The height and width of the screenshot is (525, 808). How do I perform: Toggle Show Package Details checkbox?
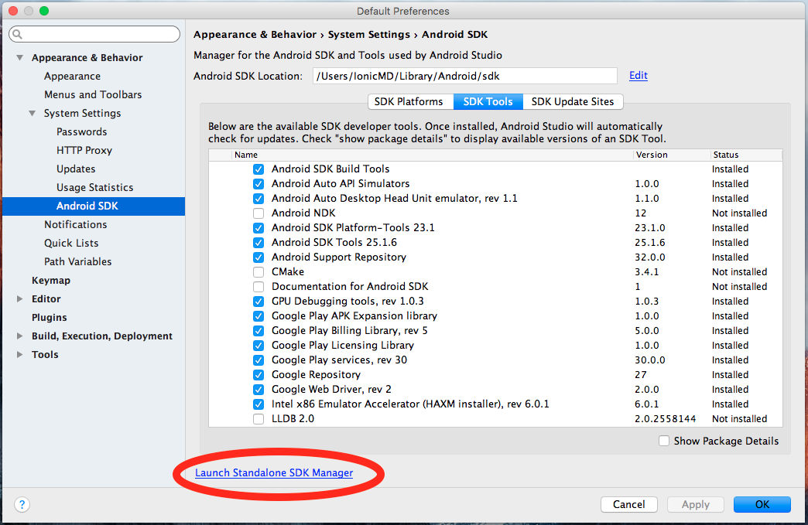point(664,441)
